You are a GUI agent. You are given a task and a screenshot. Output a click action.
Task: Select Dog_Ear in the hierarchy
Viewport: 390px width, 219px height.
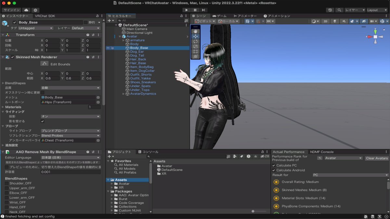(137, 52)
